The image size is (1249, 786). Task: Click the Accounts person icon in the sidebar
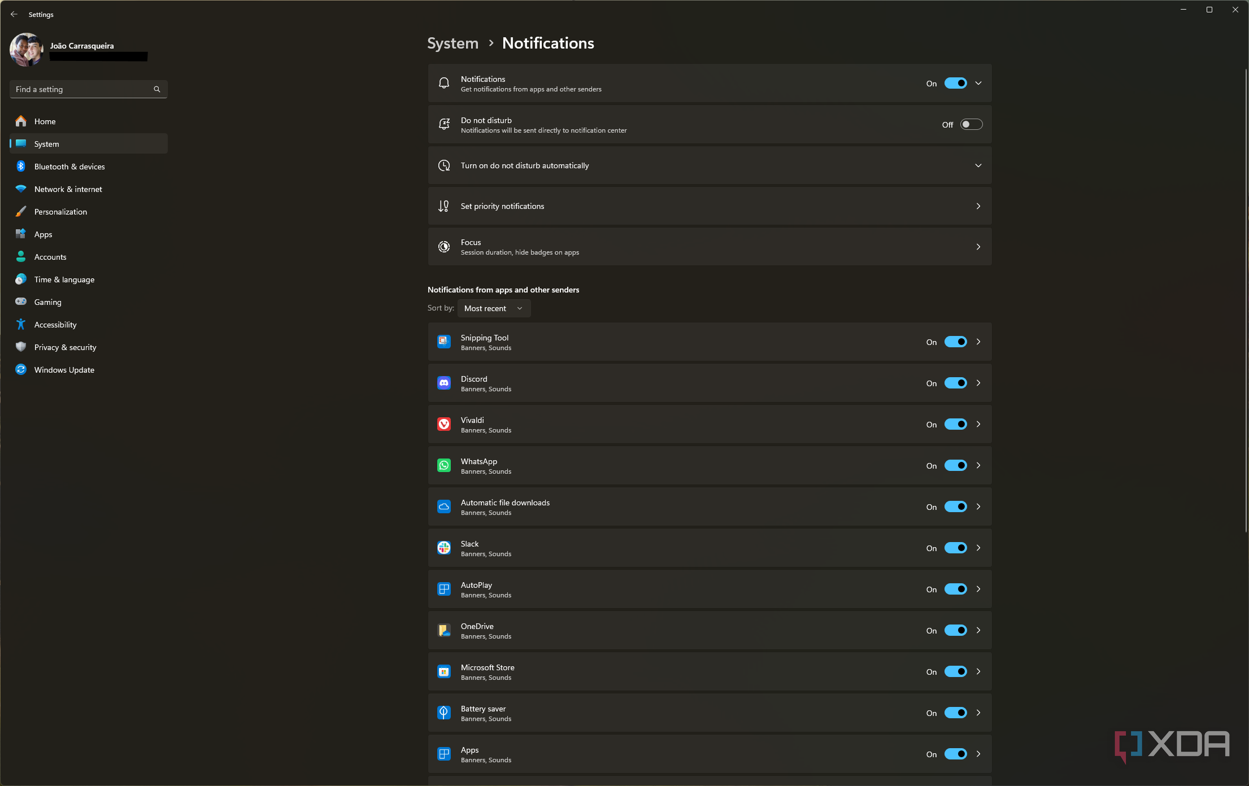click(21, 256)
